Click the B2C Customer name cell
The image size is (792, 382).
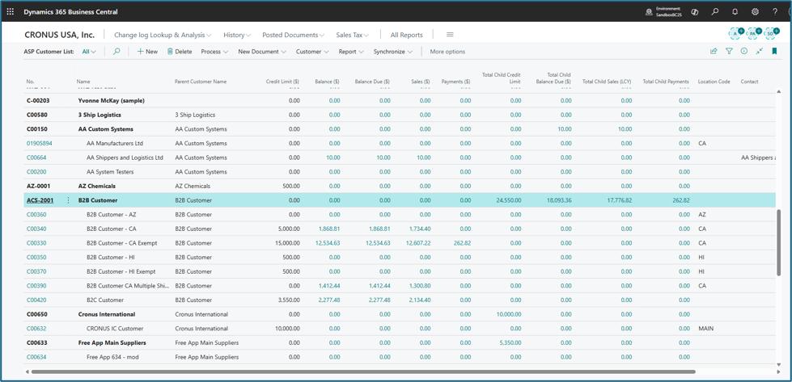(x=105, y=300)
